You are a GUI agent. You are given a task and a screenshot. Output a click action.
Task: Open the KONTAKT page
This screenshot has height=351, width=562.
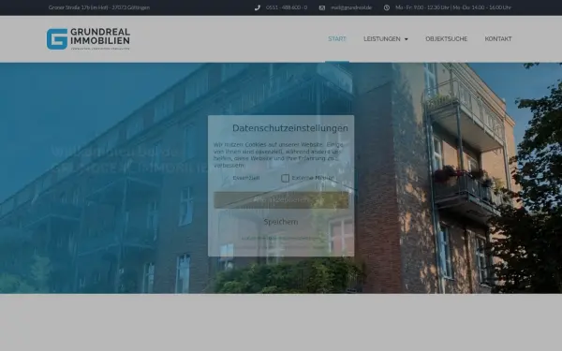[x=498, y=39]
